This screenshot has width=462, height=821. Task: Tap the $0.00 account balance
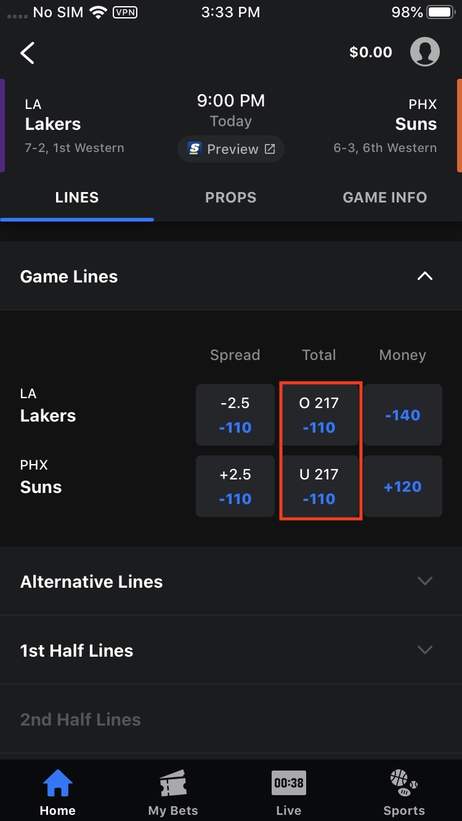pos(370,53)
